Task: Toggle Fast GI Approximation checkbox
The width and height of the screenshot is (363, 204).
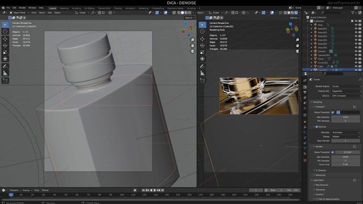Action: pos(316,199)
